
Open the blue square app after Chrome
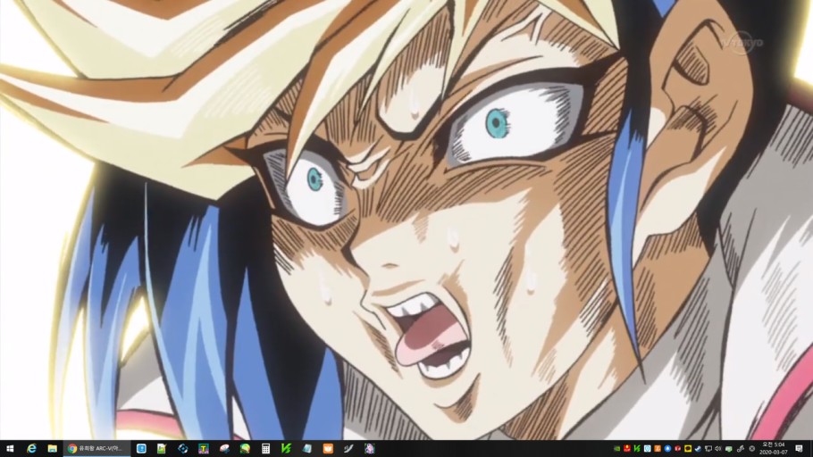[x=141, y=449]
